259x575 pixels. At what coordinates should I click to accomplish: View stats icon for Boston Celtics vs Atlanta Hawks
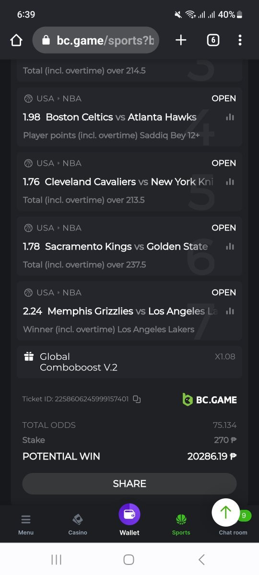[230, 117]
